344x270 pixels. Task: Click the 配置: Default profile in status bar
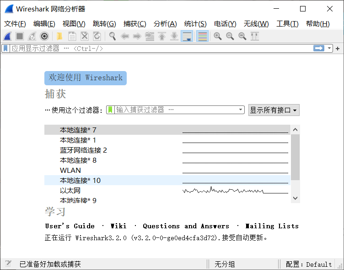coord(309,264)
